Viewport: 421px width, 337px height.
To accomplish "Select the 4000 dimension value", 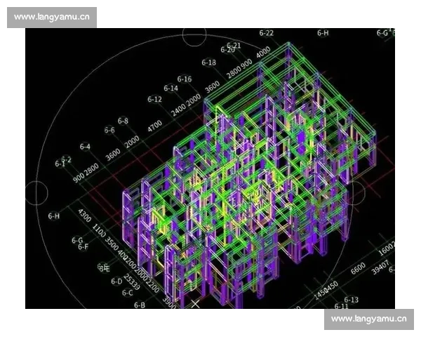I will tap(263, 53).
